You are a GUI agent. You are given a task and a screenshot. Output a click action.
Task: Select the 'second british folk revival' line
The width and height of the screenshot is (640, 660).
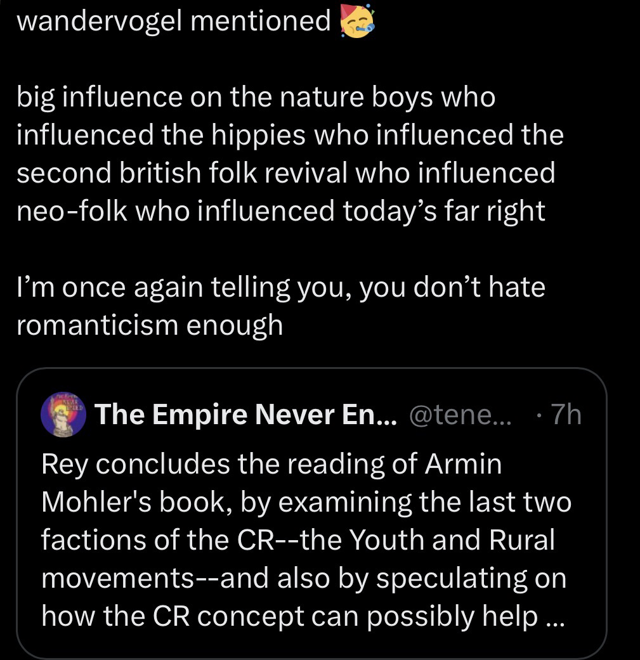tap(285, 173)
